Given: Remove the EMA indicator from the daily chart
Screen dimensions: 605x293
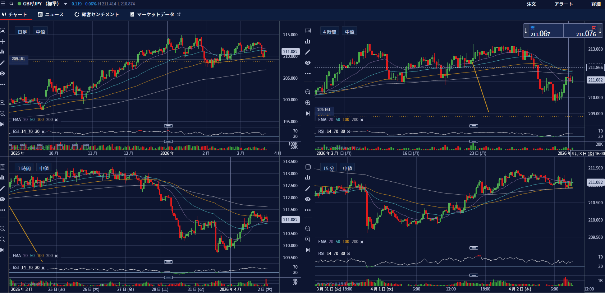Looking at the screenshot, I should [56, 120].
